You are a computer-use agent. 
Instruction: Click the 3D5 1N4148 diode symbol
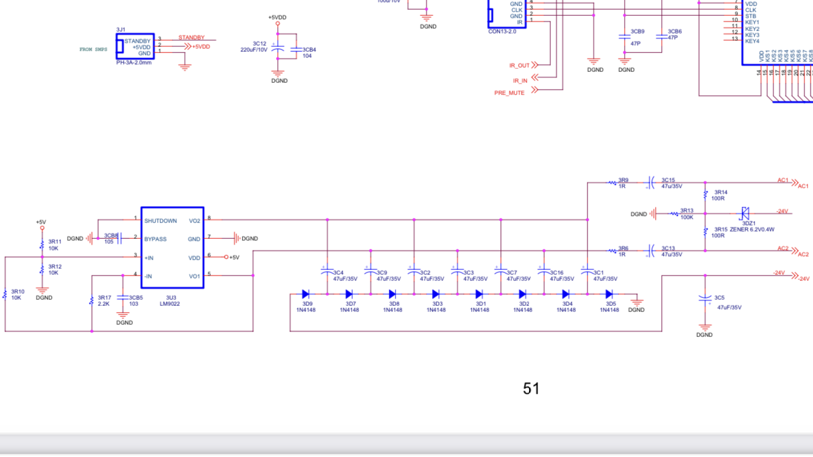coord(609,294)
